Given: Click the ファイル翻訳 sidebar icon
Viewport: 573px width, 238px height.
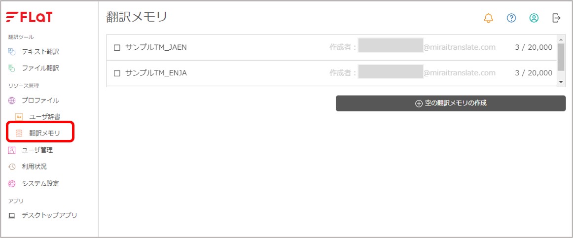Looking at the screenshot, I should click(x=12, y=68).
